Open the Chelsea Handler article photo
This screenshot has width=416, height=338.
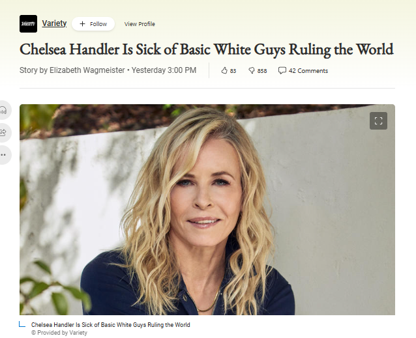(x=207, y=210)
